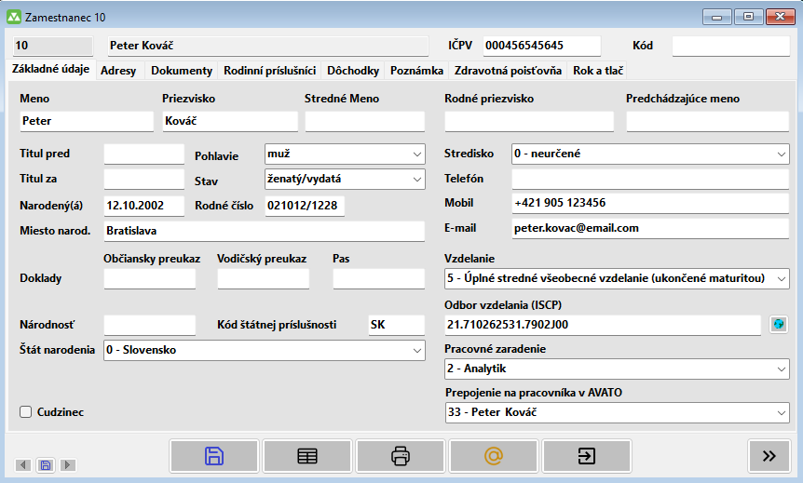Open the Dokumenty tab
This screenshot has width=803, height=483.
182,71
